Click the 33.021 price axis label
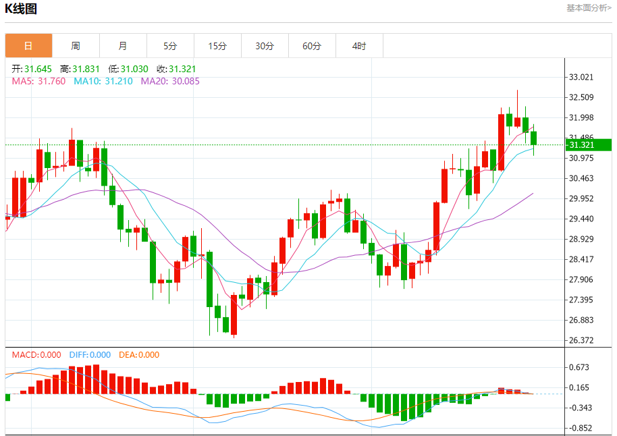Screen dimensions: 617x436 point(581,77)
